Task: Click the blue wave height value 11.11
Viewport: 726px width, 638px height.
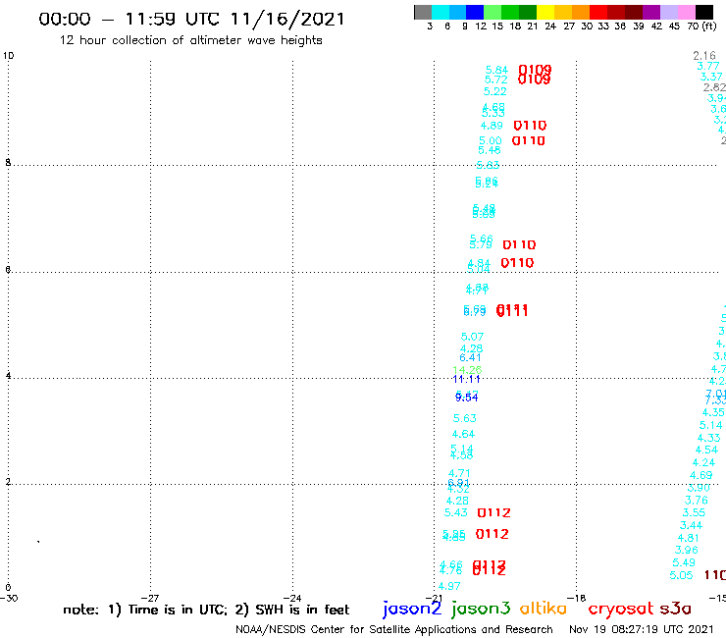Action: (x=466, y=380)
